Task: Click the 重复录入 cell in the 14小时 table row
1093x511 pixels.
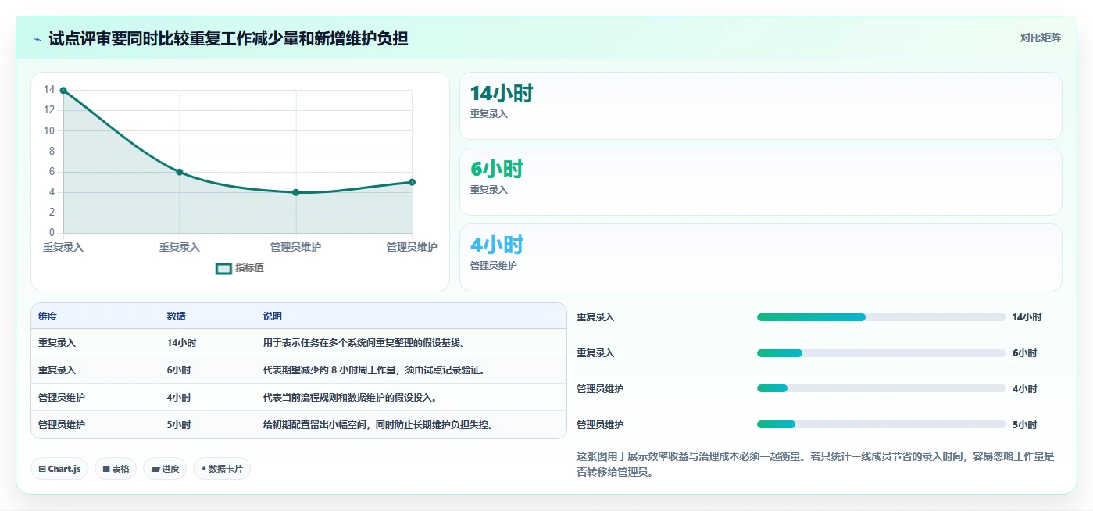Action: 57,343
